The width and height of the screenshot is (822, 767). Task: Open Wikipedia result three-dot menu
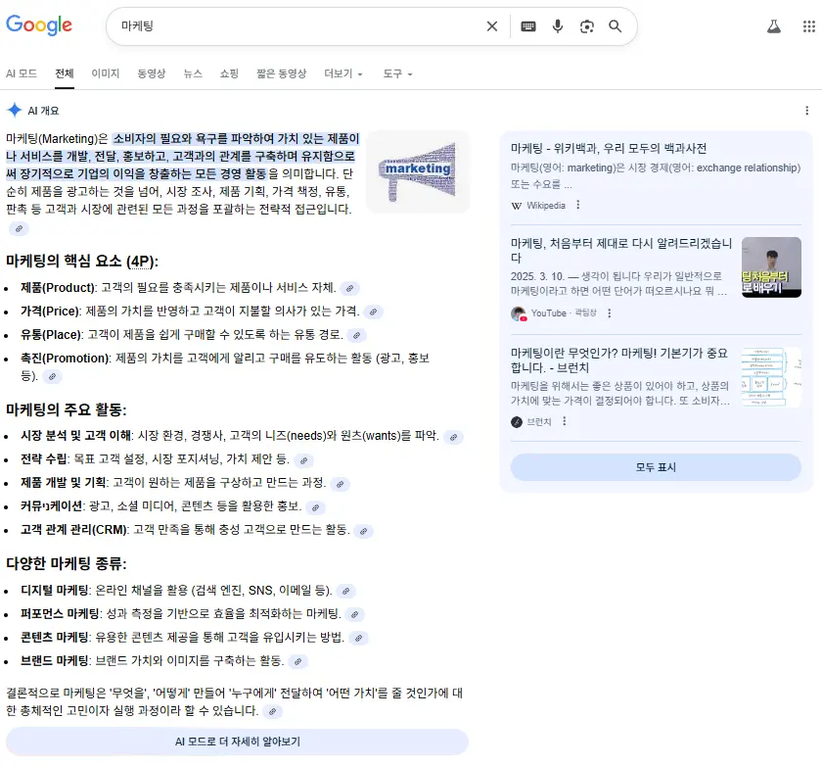pos(578,205)
